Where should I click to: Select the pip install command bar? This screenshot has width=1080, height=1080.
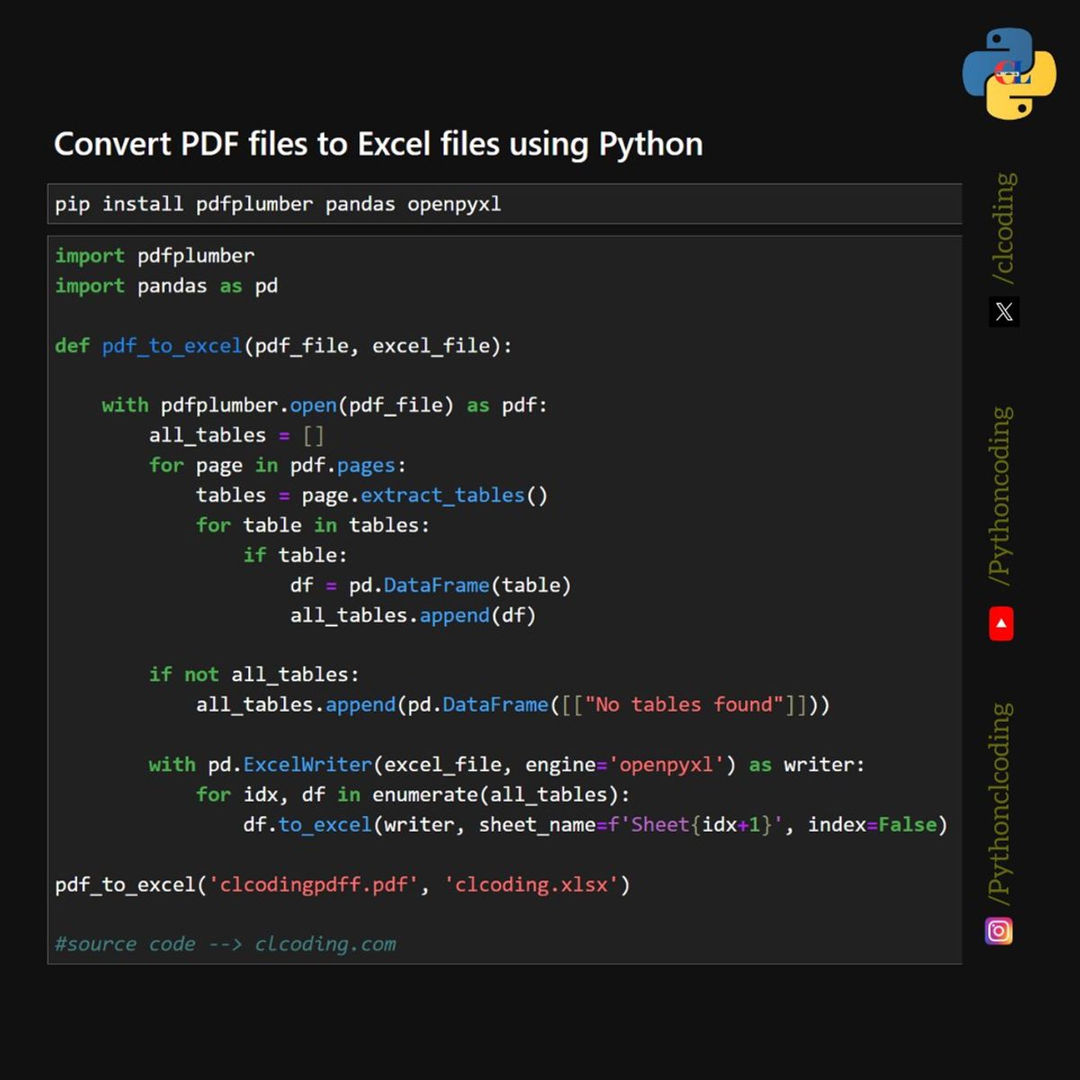click(x=276, y=203)
